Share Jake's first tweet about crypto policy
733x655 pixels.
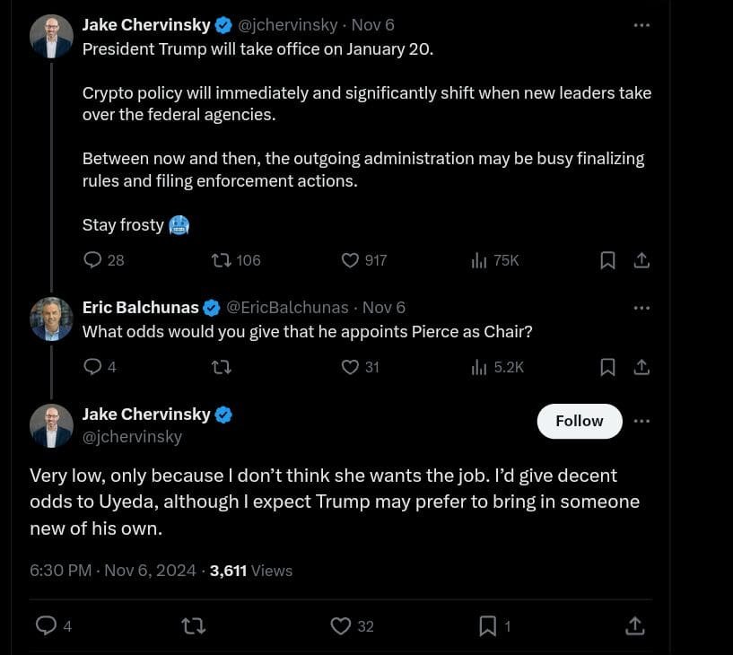pyautogui.click(x=641, y=260)
